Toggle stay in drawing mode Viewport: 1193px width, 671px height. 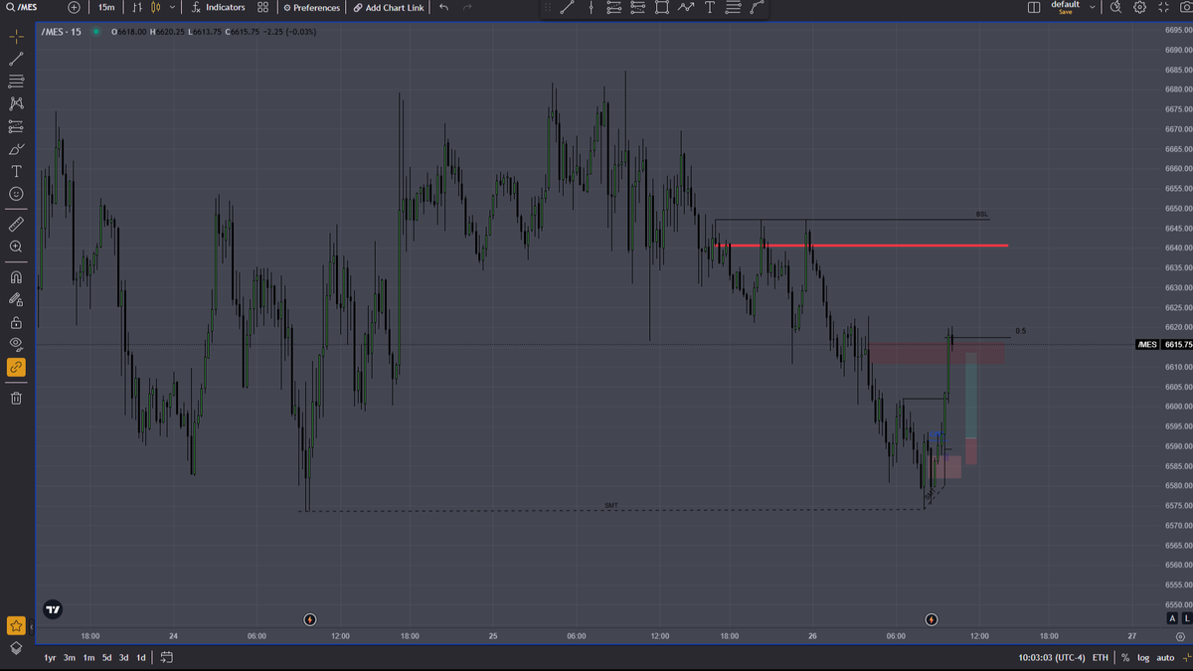pyautogui.click(x=16, y=299)
